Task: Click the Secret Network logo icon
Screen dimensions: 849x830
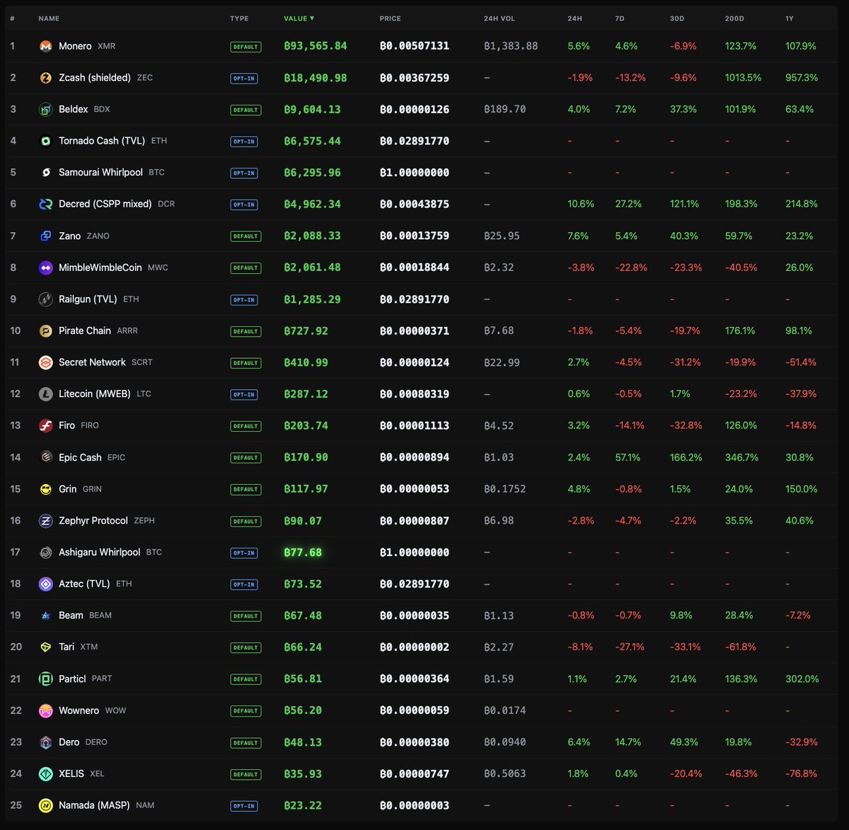Action: [x=45, y=362]
